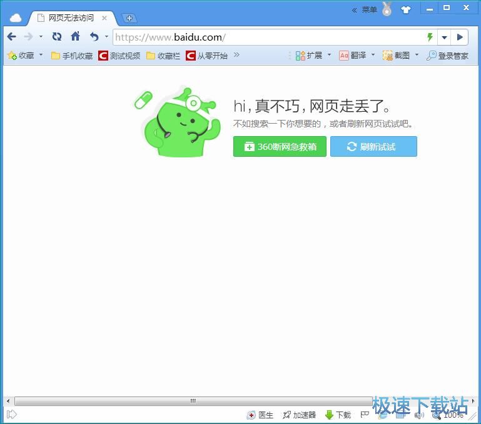Click the green lightning speed-mode icon
Screen dimensions: 481x424
pyautogui.click(x=430, y=37)
